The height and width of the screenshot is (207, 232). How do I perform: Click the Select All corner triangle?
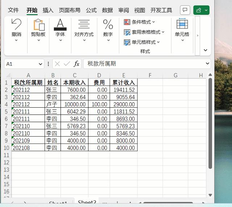pos(8,76)
